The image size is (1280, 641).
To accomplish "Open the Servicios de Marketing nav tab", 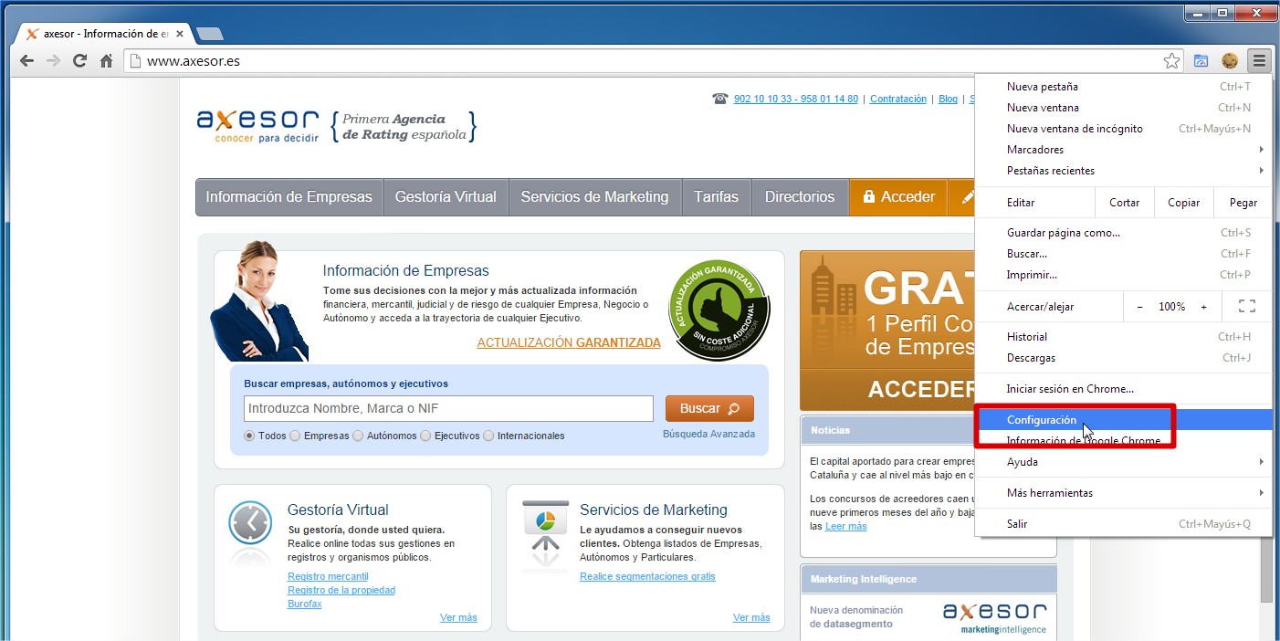I will pyautogui.click(x=594, y=197).
